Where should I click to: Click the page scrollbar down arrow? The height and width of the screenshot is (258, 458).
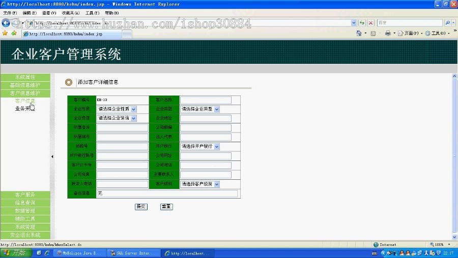click(454, 237)
